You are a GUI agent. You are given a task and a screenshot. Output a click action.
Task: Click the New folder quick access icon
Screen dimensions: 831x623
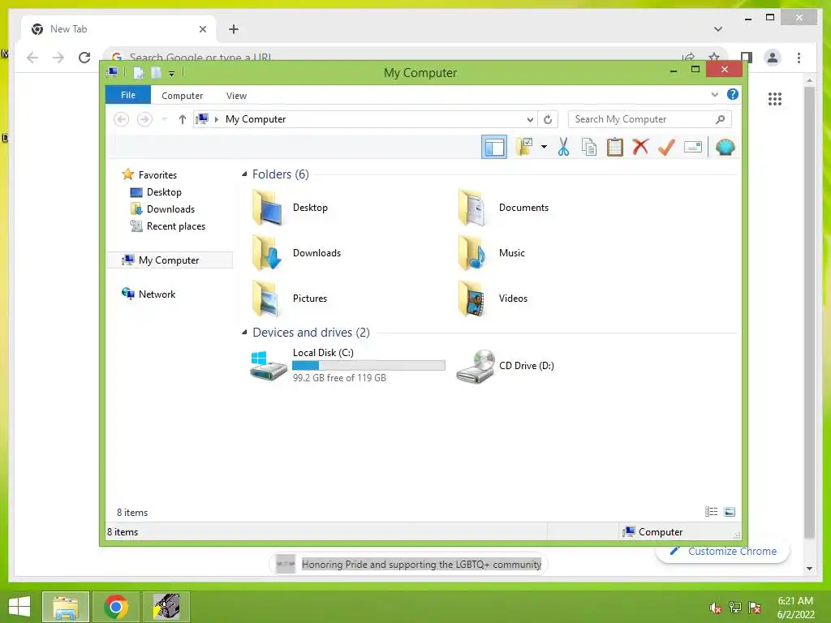(x=156, y=72)
